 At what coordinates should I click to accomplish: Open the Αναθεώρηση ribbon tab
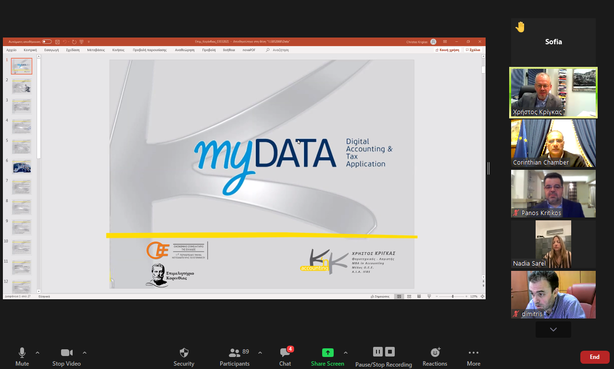tap(185, 50)
